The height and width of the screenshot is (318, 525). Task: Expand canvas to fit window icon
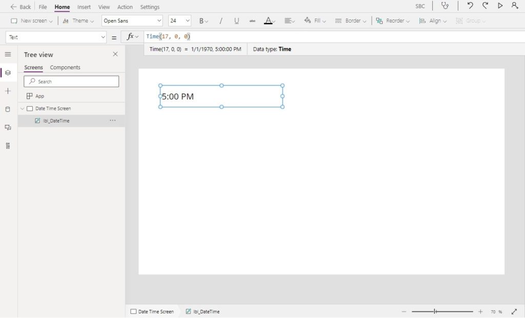514,311
